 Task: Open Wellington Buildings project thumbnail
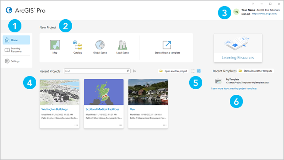(59, 92)
